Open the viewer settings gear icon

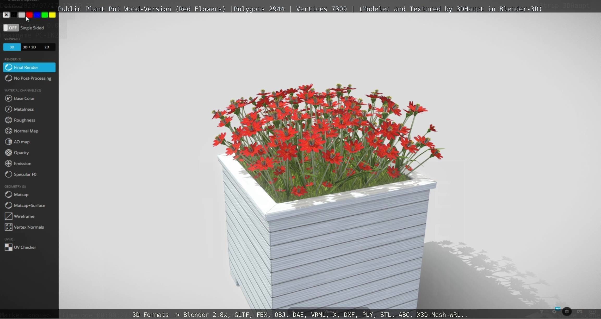[x=554, y=312]
